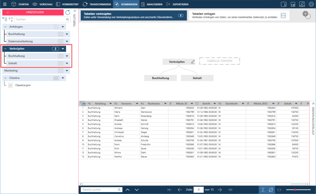Open the Classica row dropdown arrow

pyautogui.click(x=63, y=78)
